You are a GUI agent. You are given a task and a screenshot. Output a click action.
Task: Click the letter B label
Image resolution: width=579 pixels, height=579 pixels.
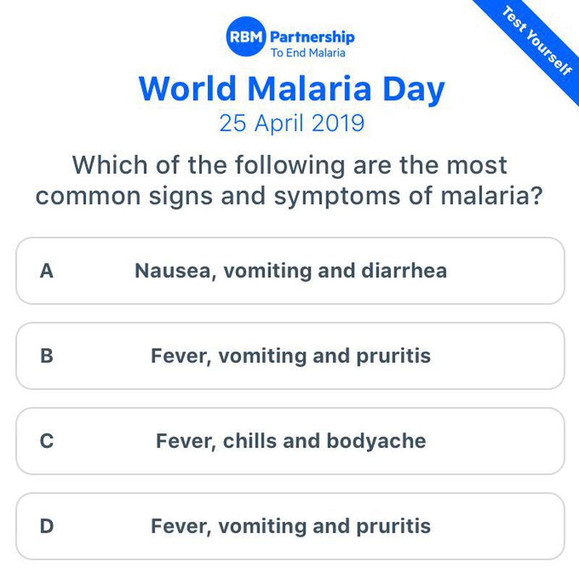tap(46, 356)
